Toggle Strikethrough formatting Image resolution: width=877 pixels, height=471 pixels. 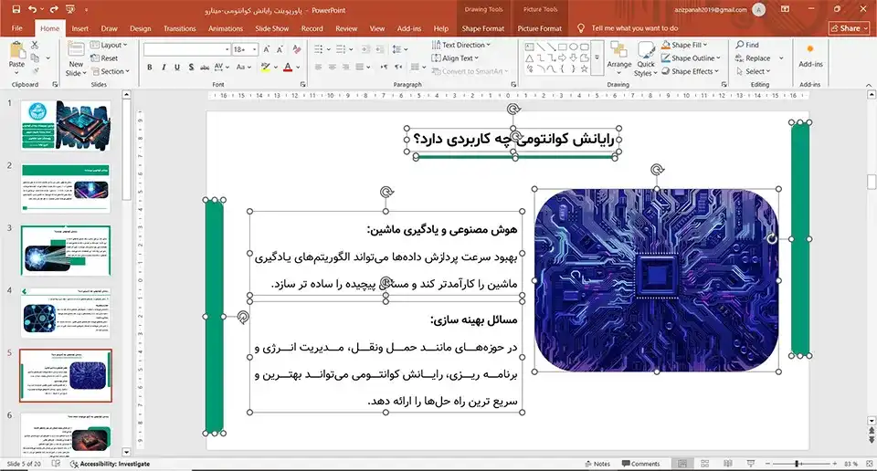pos(205,67)
